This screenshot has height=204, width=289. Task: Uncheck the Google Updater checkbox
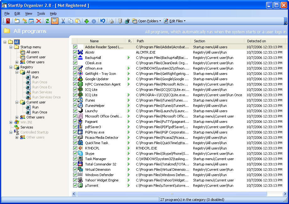75,79
